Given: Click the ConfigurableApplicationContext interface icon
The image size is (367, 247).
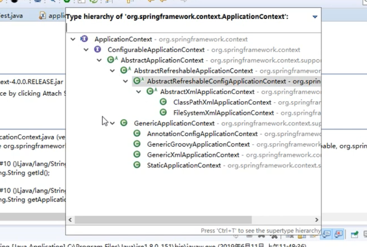Looking at the screenshot, I should [97, 49].
